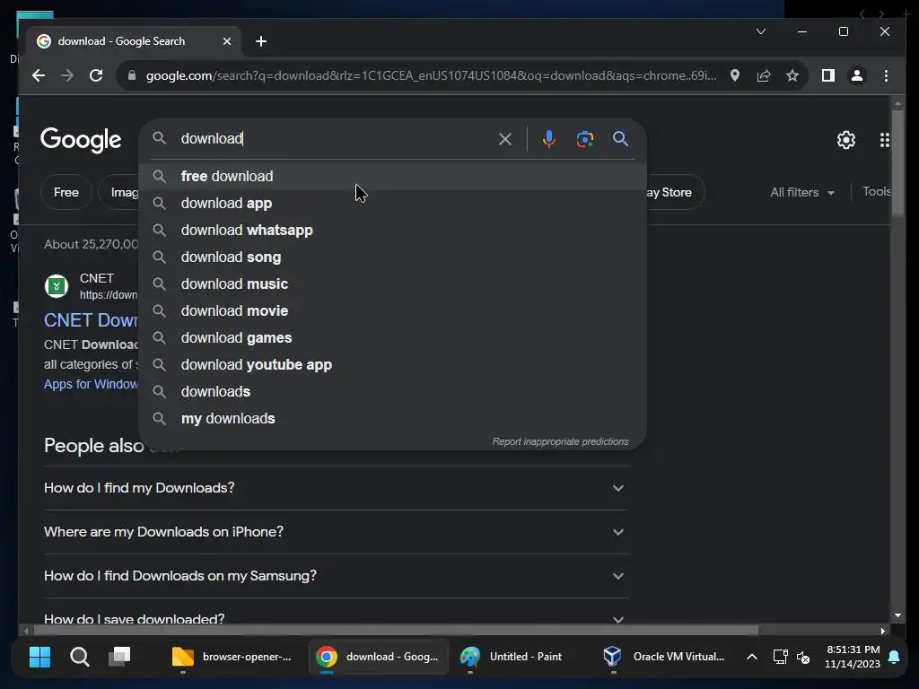The height and width of the screenshot is (689, 919).
Task: Start voice search with microphone
Action: click(548, 139)
